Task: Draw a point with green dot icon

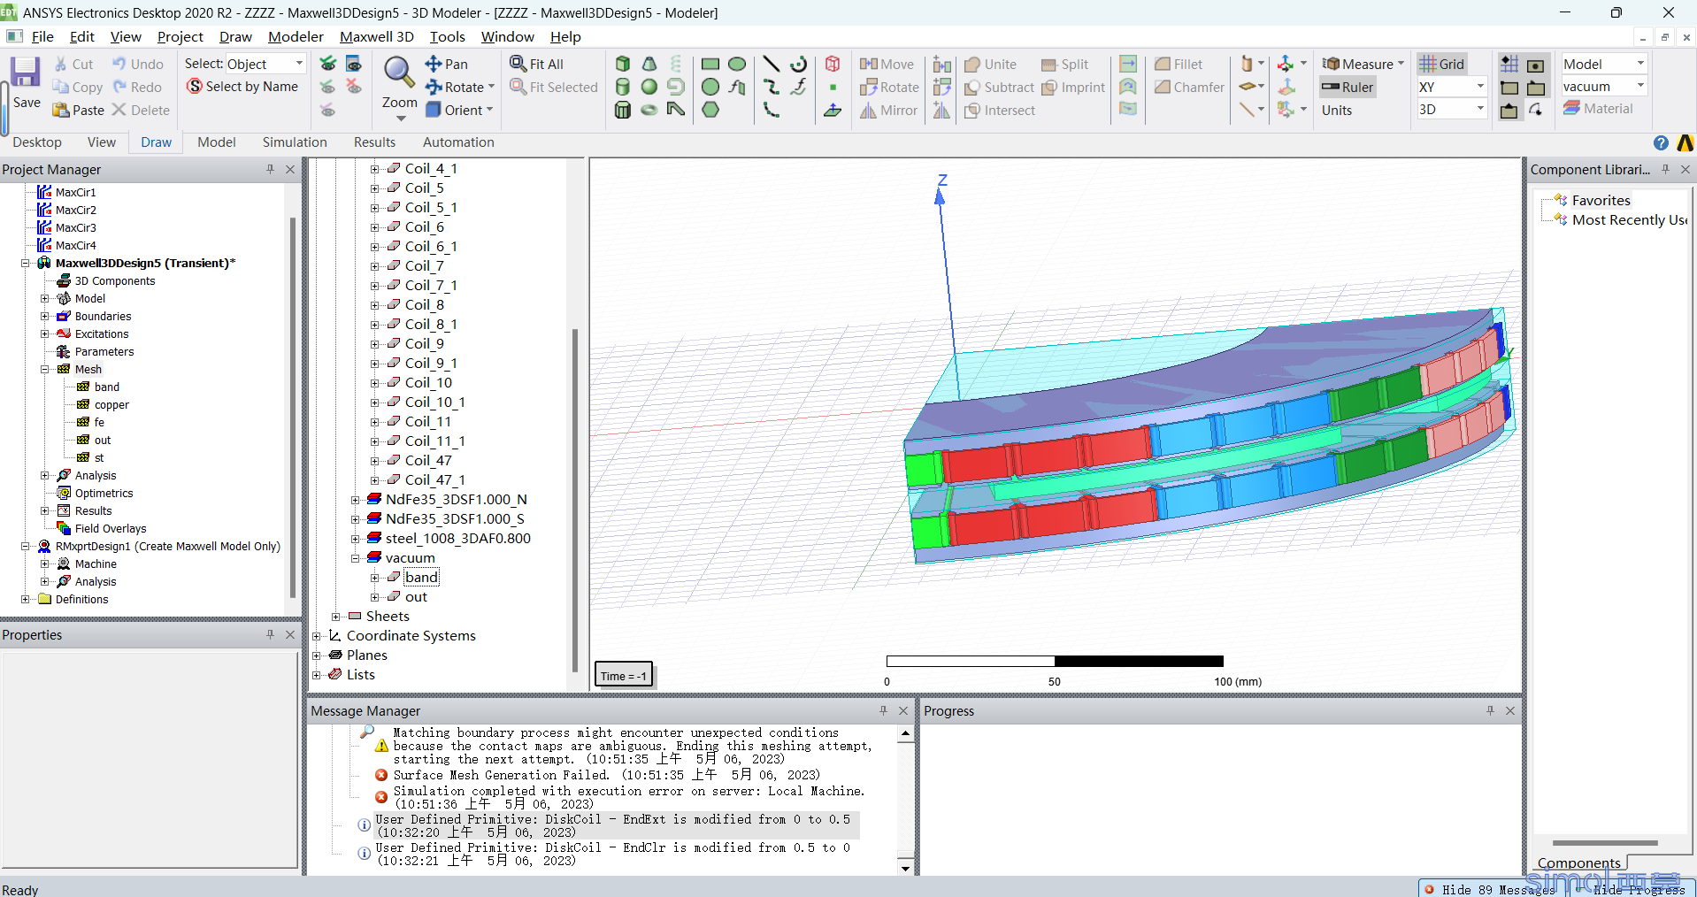Action: pyautogui.click(x=833, y=87)
